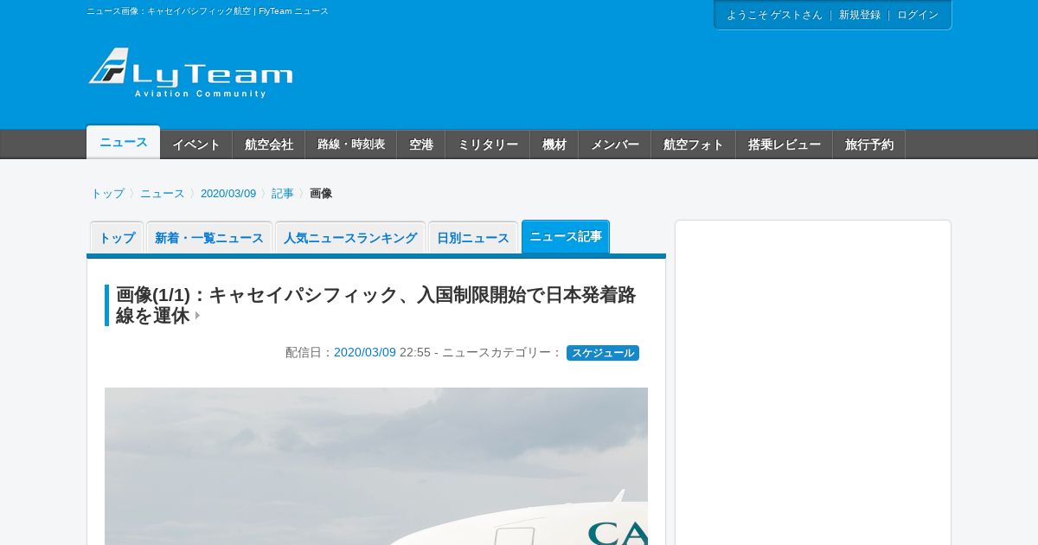Screen dimensions: 1038x545
Task: Go to ニュース in the breadcrumb
Action: [x=163, y=194]
